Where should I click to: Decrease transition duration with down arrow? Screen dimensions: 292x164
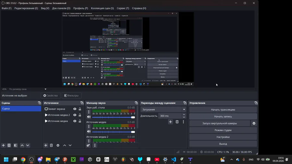pyautogui.click(x=184, y=117)
